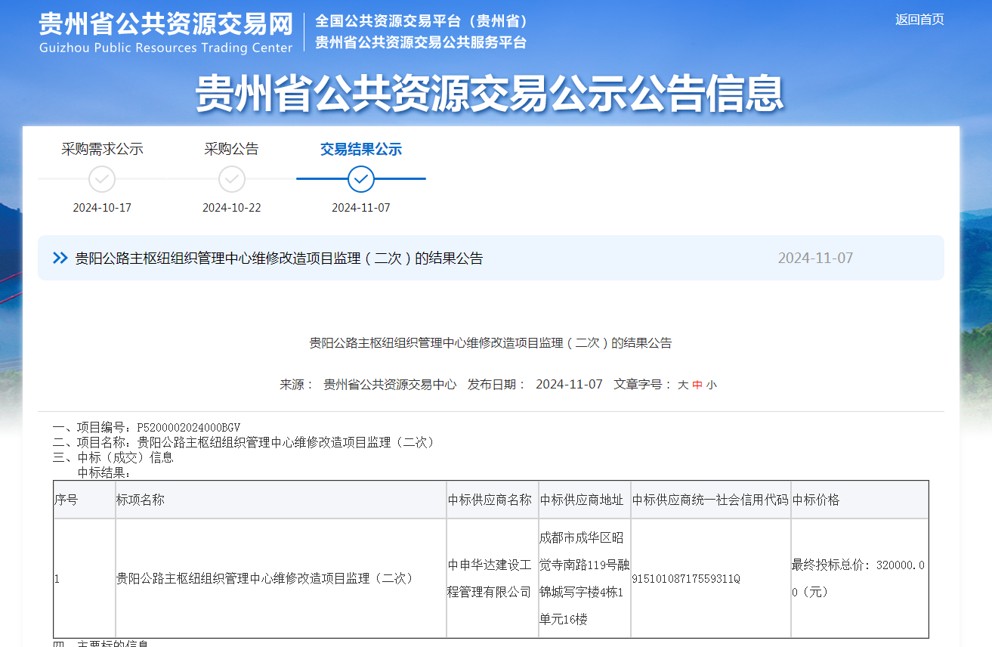The width and height of the screenshot is (992, 647).
Task: Click the checkmark circle under 采购公告
Action: coord(232,179)
